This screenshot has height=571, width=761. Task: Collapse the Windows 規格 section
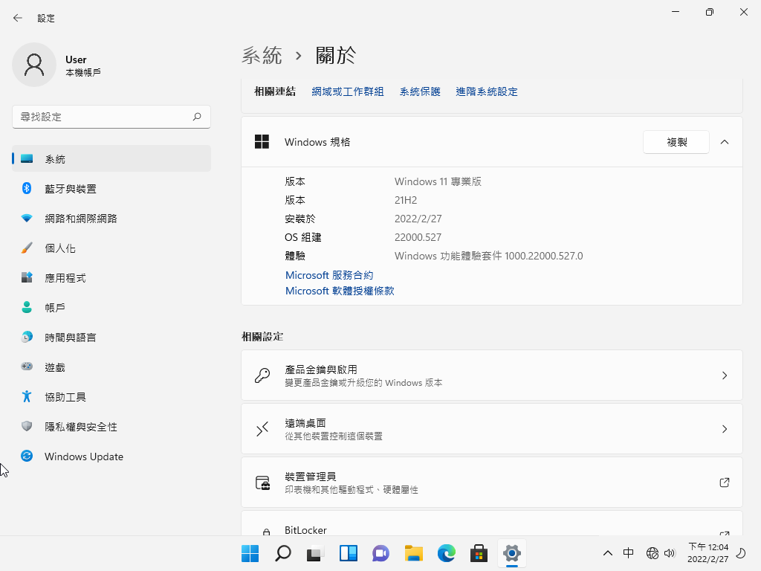[725, 142]
